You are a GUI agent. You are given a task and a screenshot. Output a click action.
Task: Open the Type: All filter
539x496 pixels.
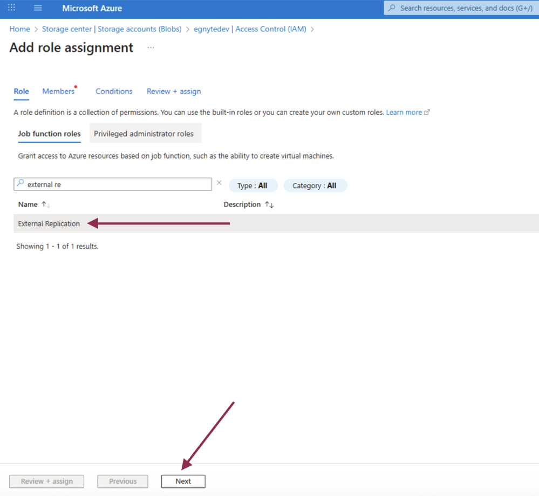(253, 185)
